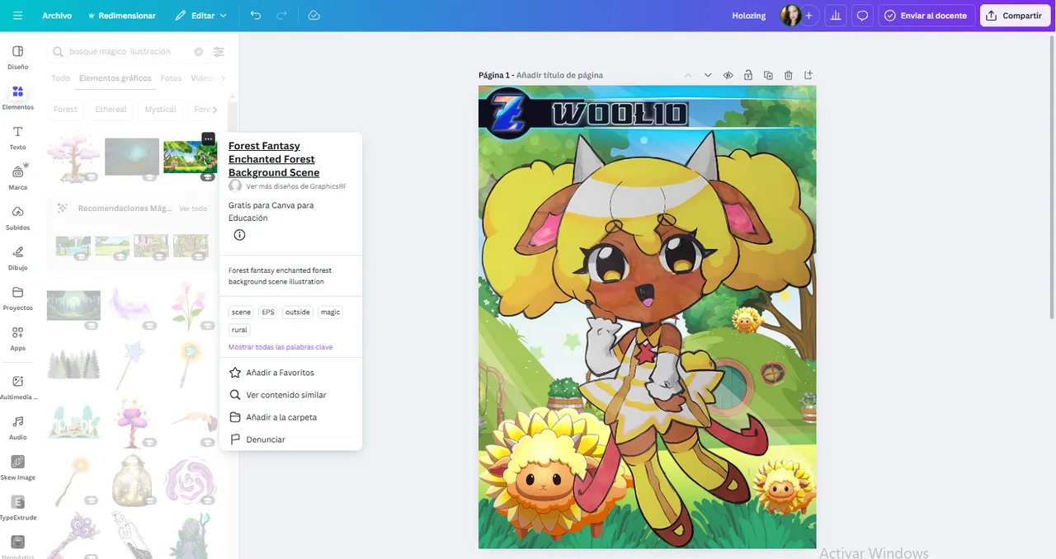1056x559 pixels.
Task: Click the scene keyword tag
Action: point(241,312)
